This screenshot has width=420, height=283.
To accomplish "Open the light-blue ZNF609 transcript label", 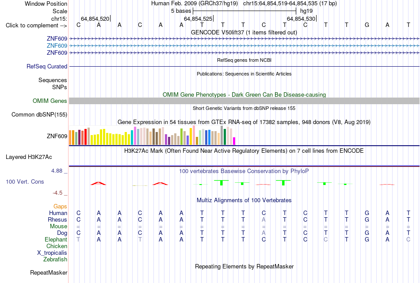I will [x=57, y=46].
